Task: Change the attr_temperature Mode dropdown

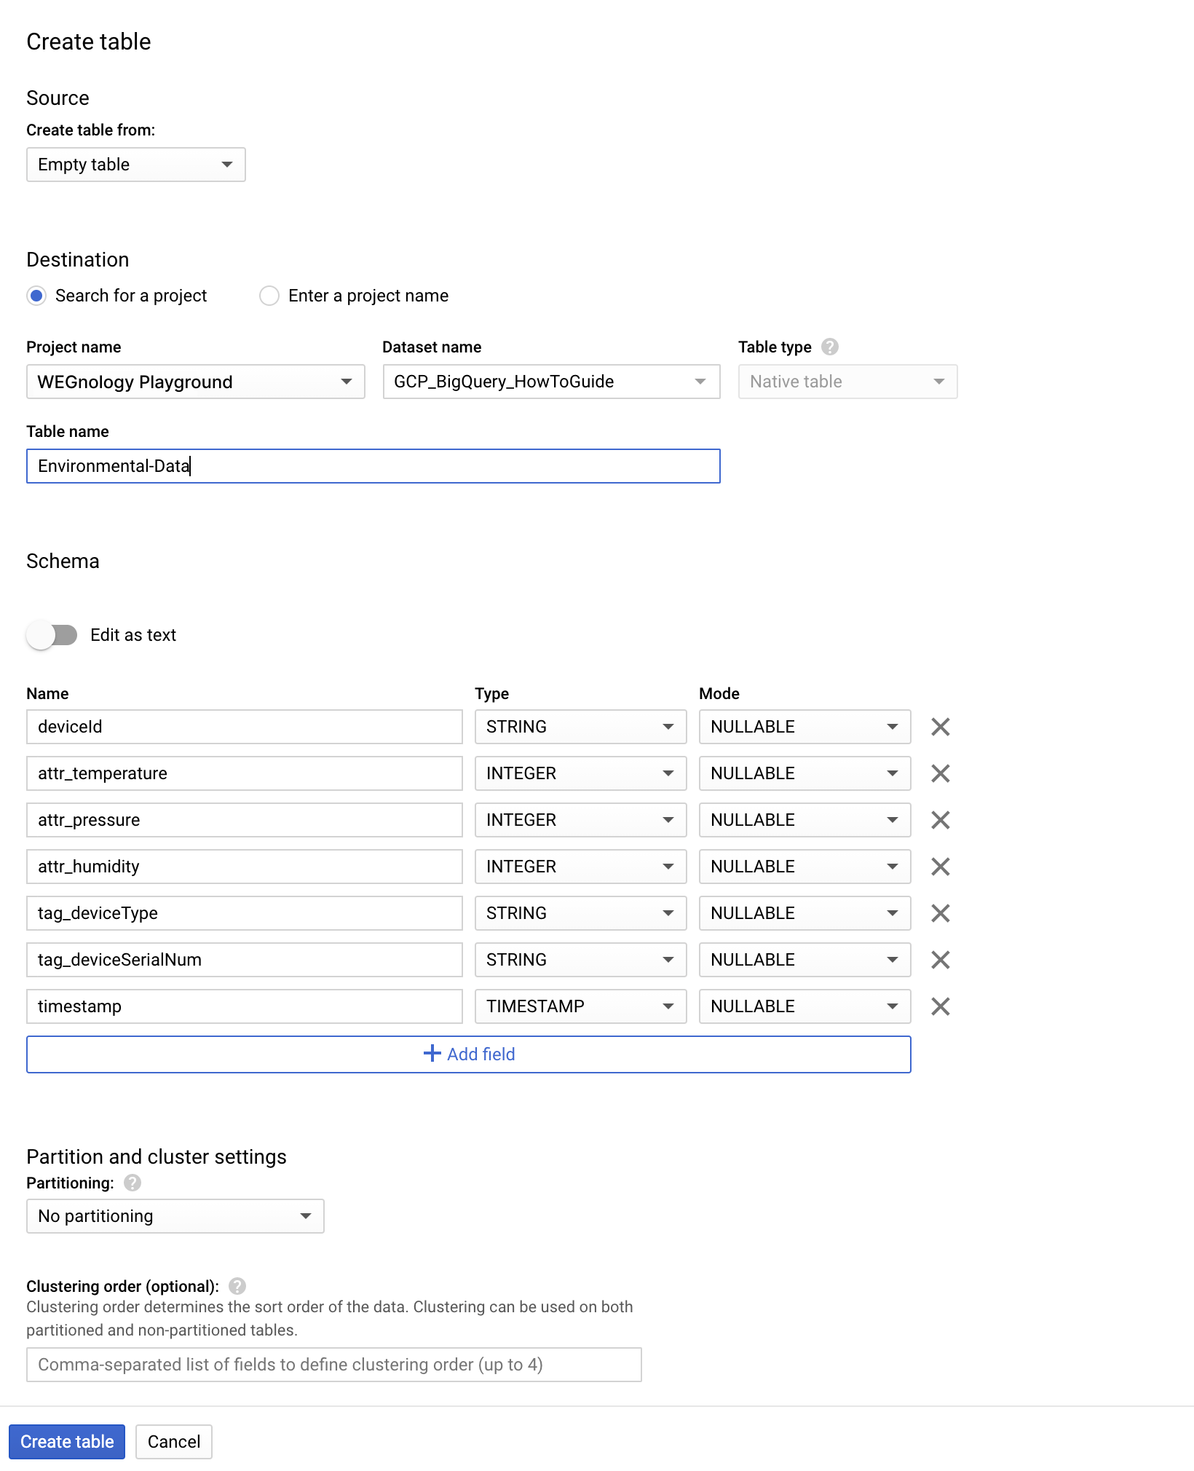Action: point(804,773)
